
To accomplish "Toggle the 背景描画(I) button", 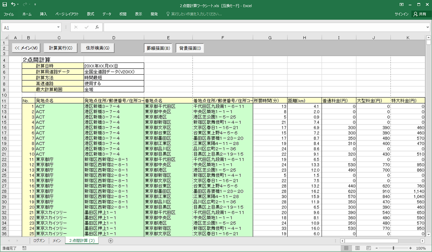I will click(x=190, y=48).
